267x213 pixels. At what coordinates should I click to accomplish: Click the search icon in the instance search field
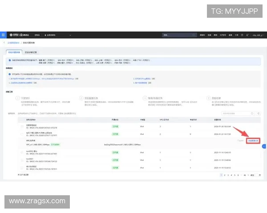pyautogui.click(x=252, y=113)
